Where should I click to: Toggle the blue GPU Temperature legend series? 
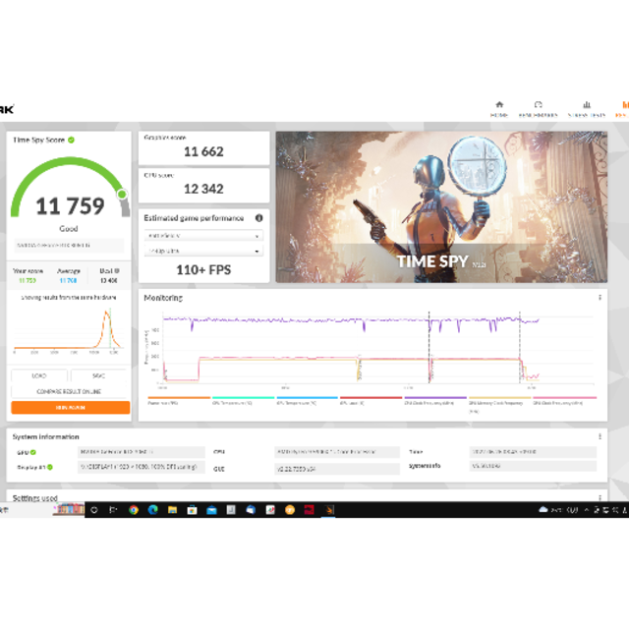coord(308,401)
